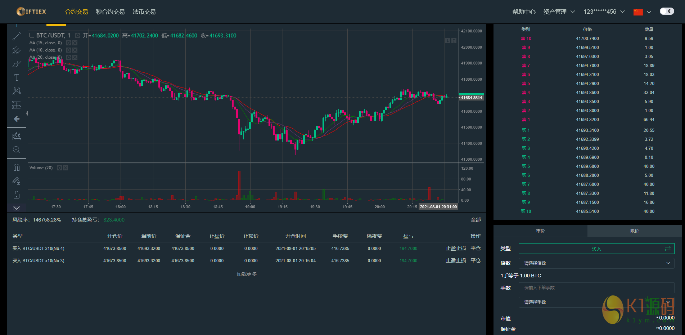The width and height of the screenshot is (685, 335).
Task: Open the 秒合约交易 menu
Action: point(110,12)
